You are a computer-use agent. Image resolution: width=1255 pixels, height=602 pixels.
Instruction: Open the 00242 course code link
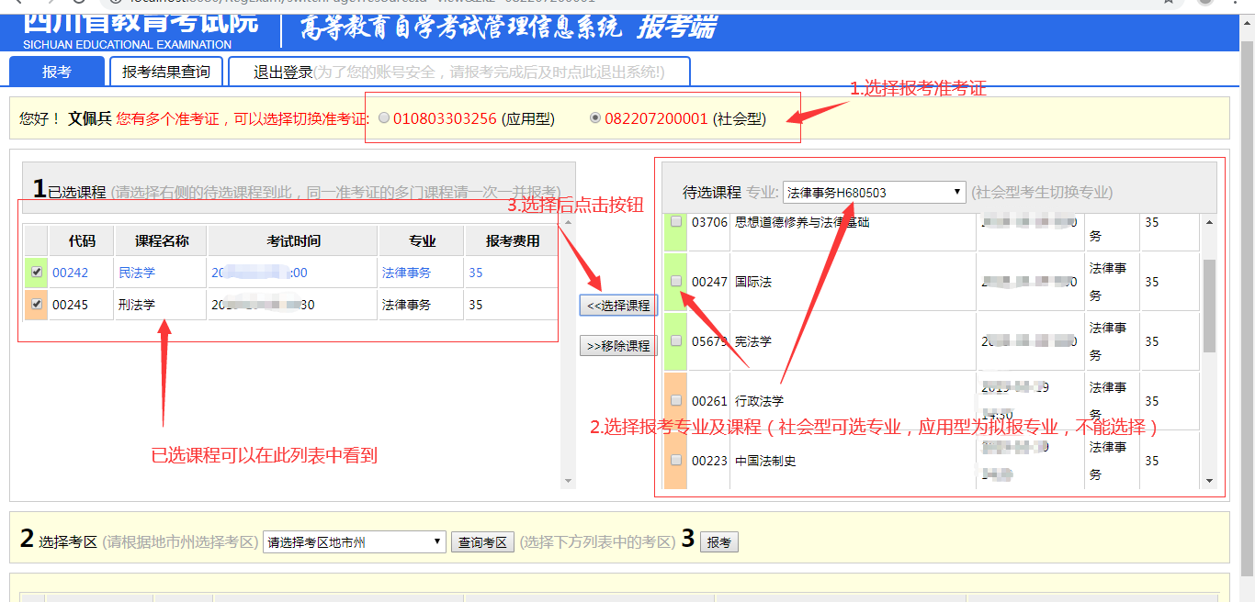(70, 273)
